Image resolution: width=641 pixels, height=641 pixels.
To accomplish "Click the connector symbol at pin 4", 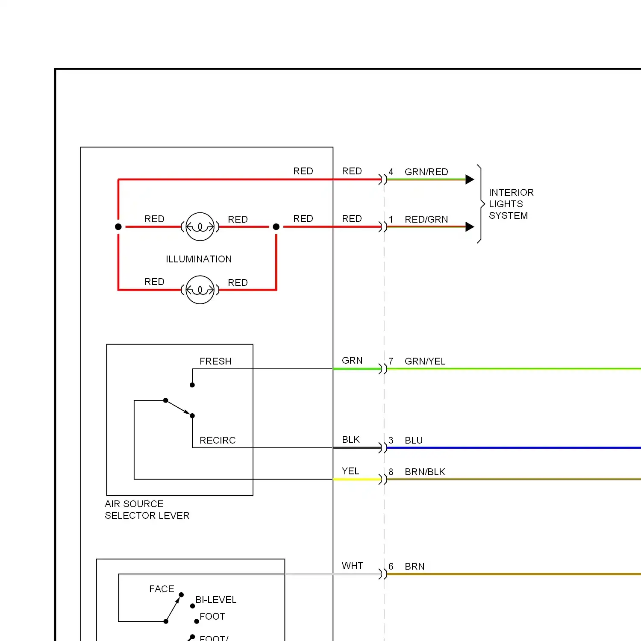I will coord(383,179).
